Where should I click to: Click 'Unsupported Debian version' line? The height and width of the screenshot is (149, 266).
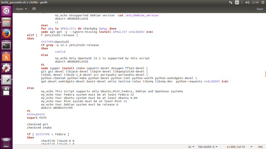(108, 15)
